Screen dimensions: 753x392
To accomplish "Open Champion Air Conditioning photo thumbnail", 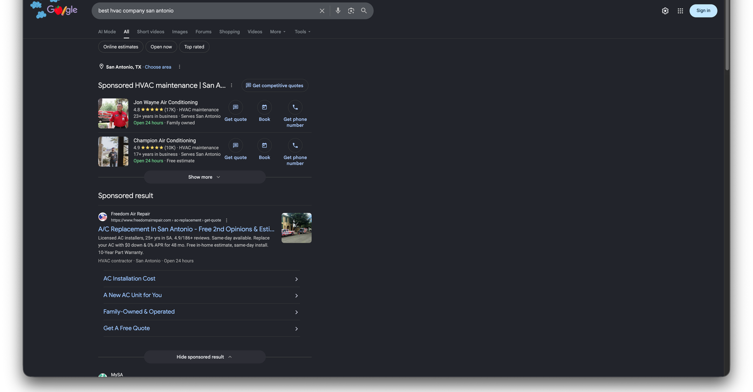I will coord(113,151).
